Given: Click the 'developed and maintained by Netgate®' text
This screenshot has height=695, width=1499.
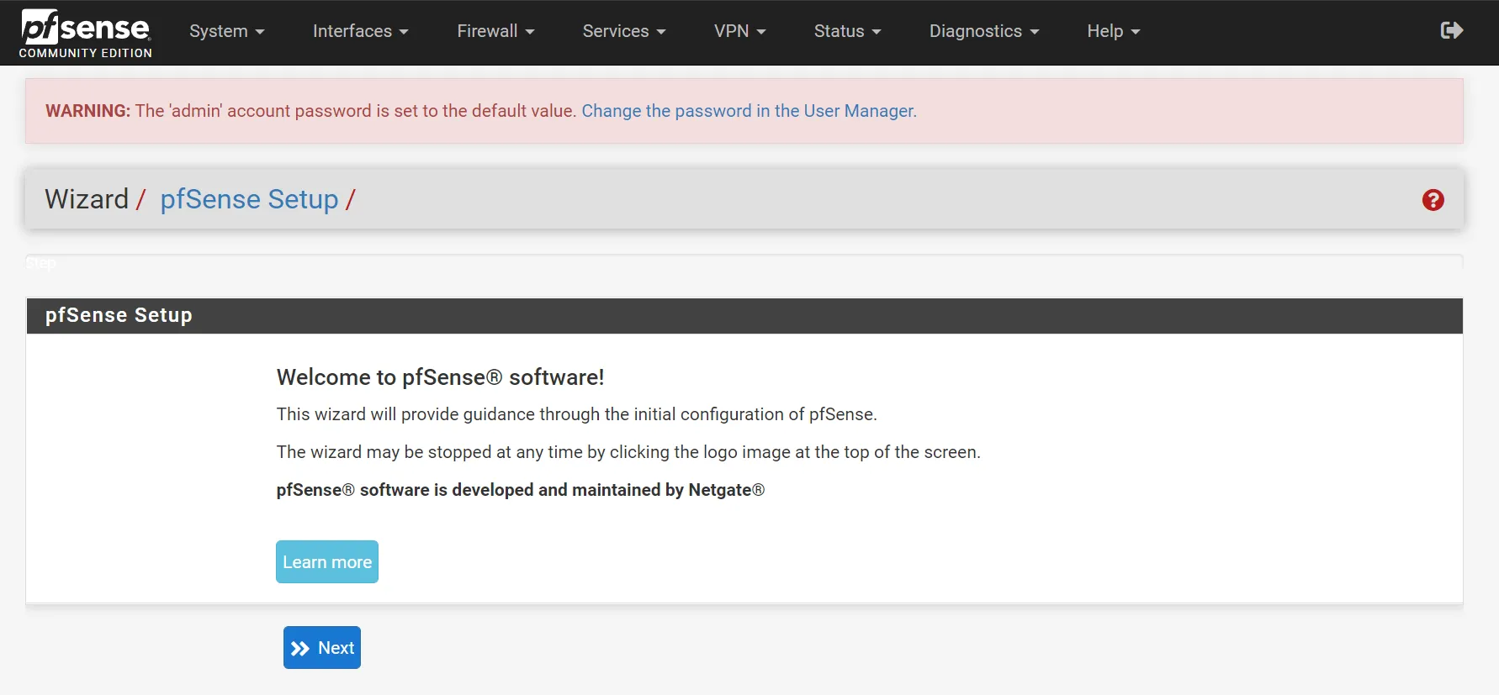Looking at the screenshot, I should pos(608,490).
